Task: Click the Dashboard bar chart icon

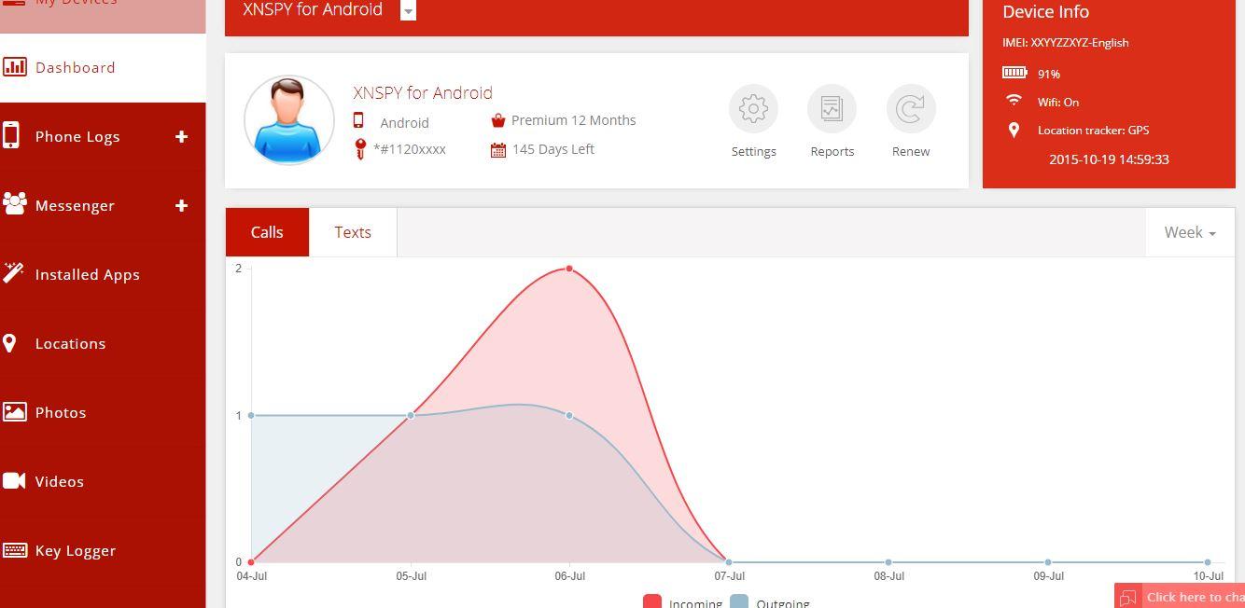Action: coord(14,66)
